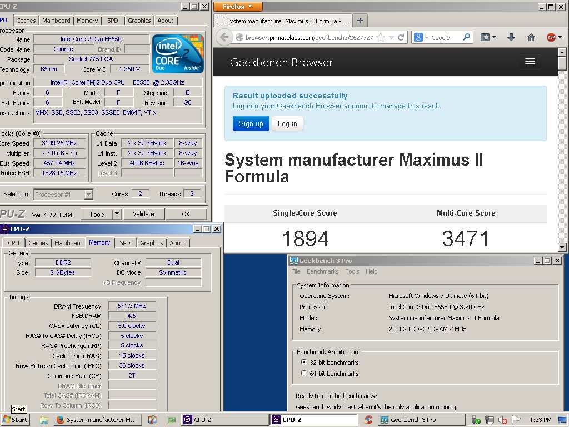
Task: Click the Action Center flag tray icon
Action: (516, 420)
